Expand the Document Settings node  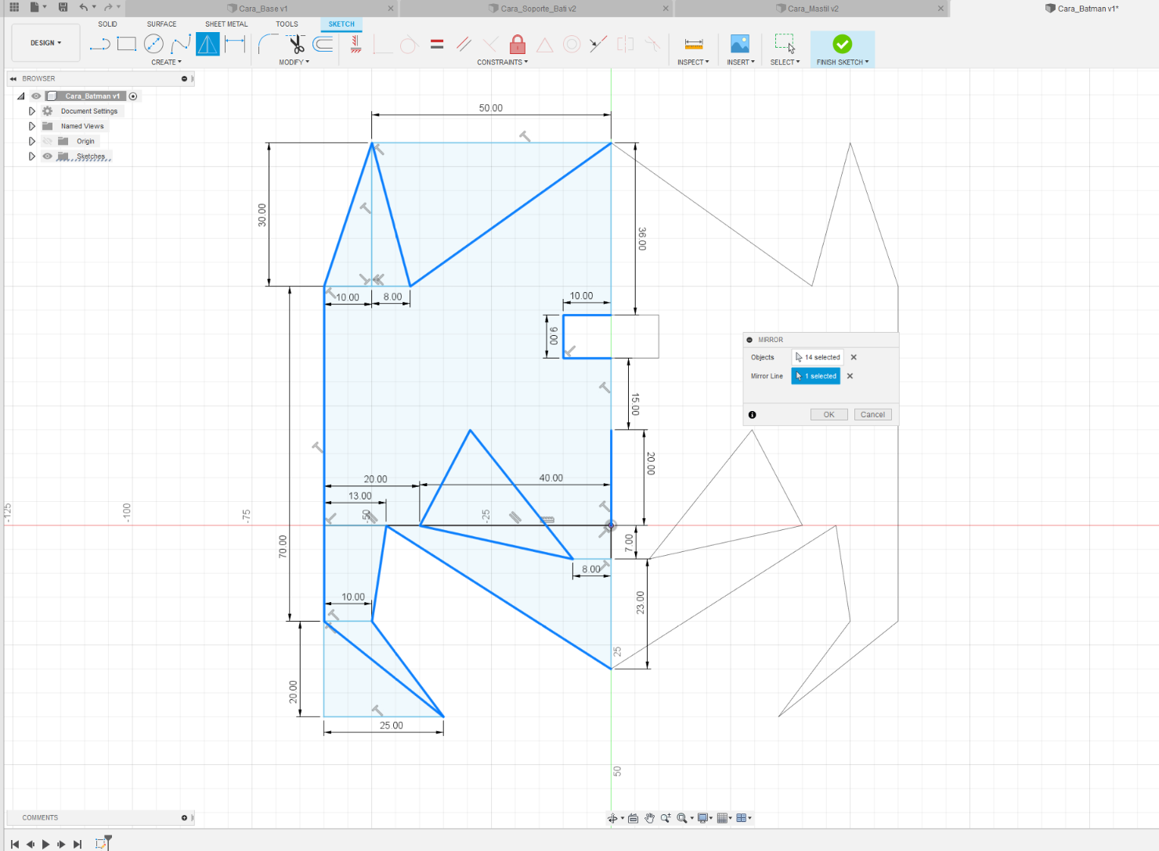point(32,111)
